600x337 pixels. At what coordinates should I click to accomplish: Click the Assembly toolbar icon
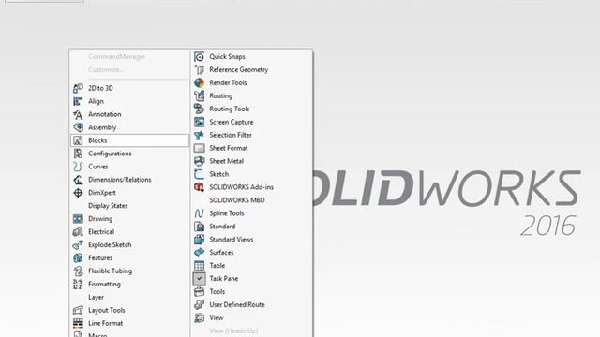click(78, 127)
